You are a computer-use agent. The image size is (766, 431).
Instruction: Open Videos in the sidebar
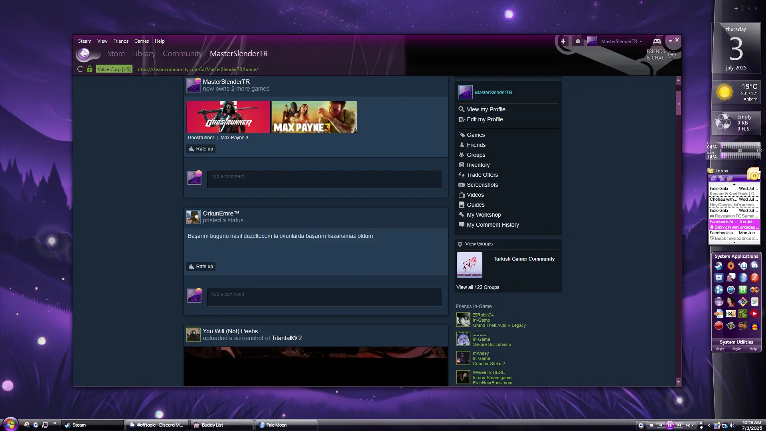point(475,195)
